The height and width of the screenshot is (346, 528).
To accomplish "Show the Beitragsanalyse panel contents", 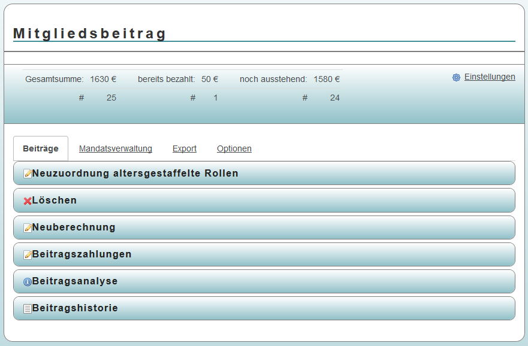I will [264, 281].
